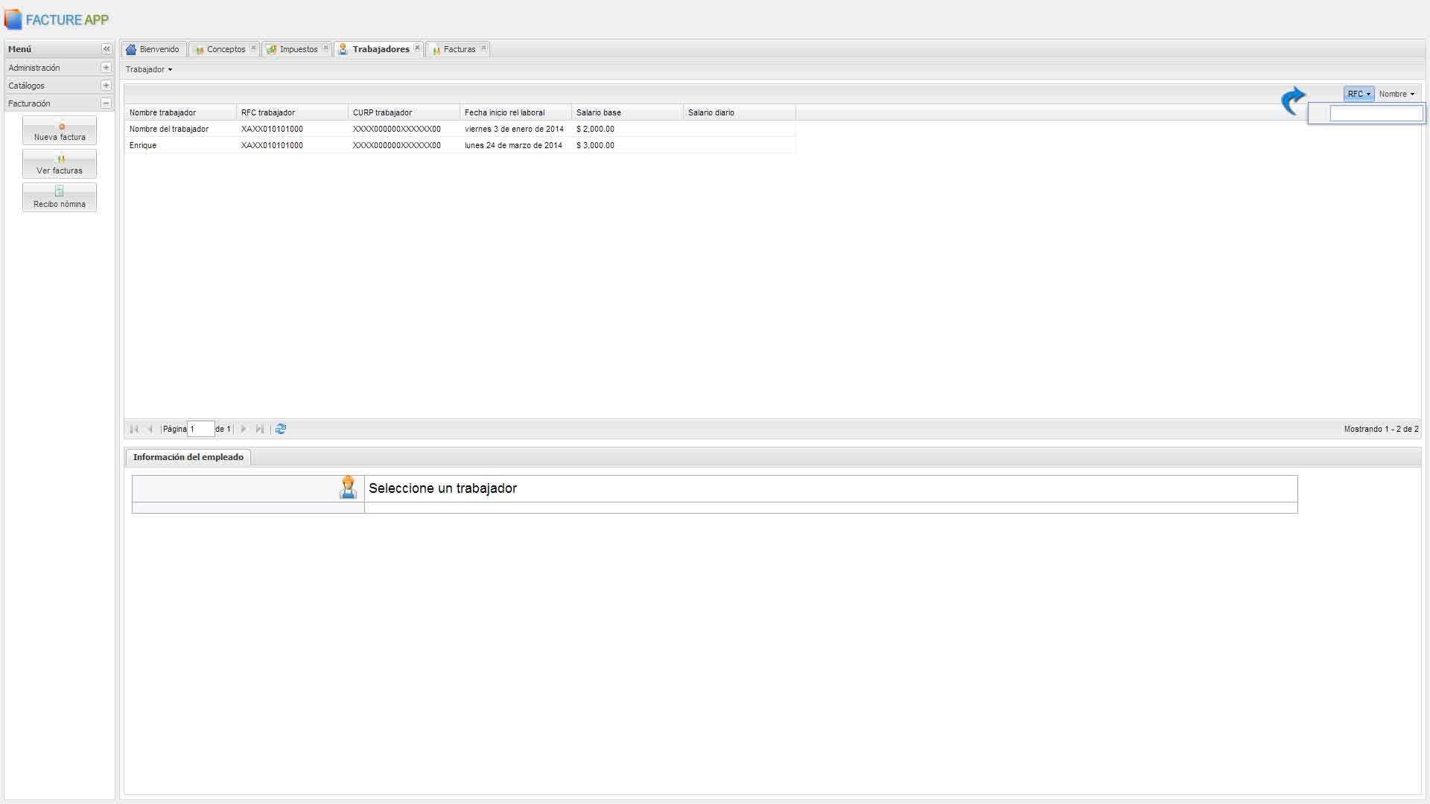The image size is (1430, 804).
Task: Open the RFC filter dropdown
Action: pos(1358,95)
